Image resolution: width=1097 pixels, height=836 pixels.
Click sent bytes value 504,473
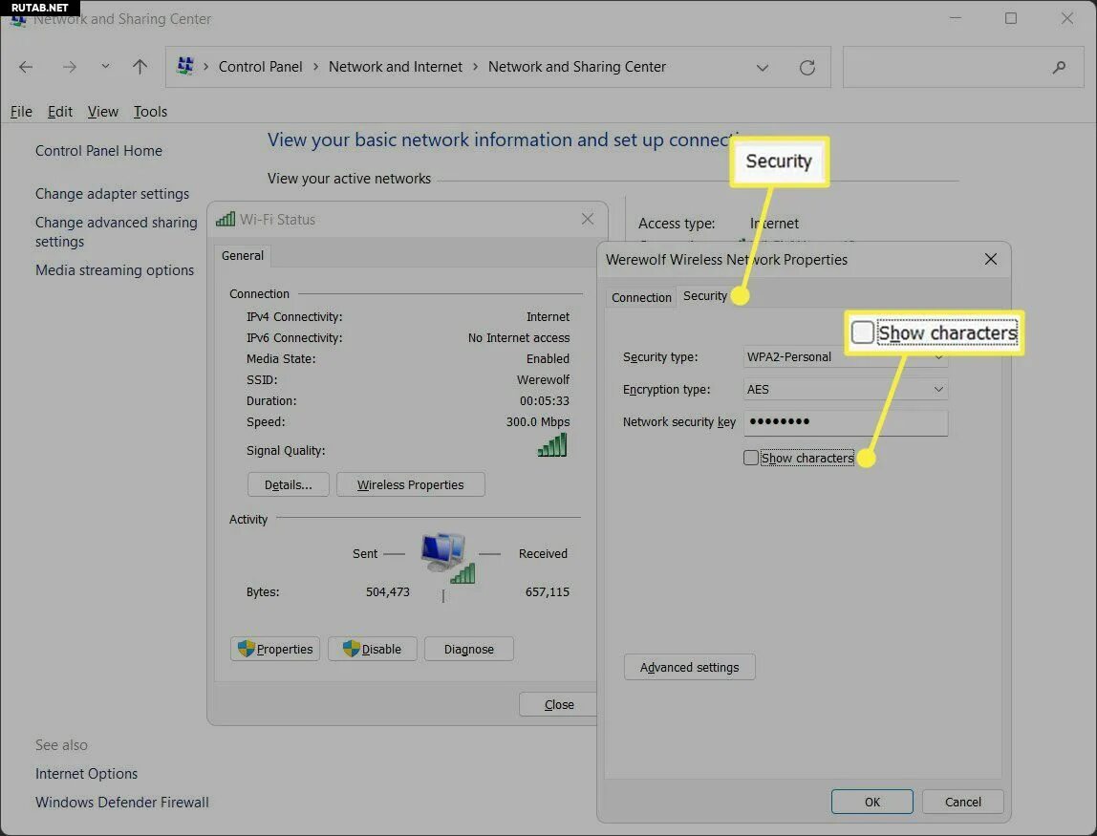click(x=388, y=591)
